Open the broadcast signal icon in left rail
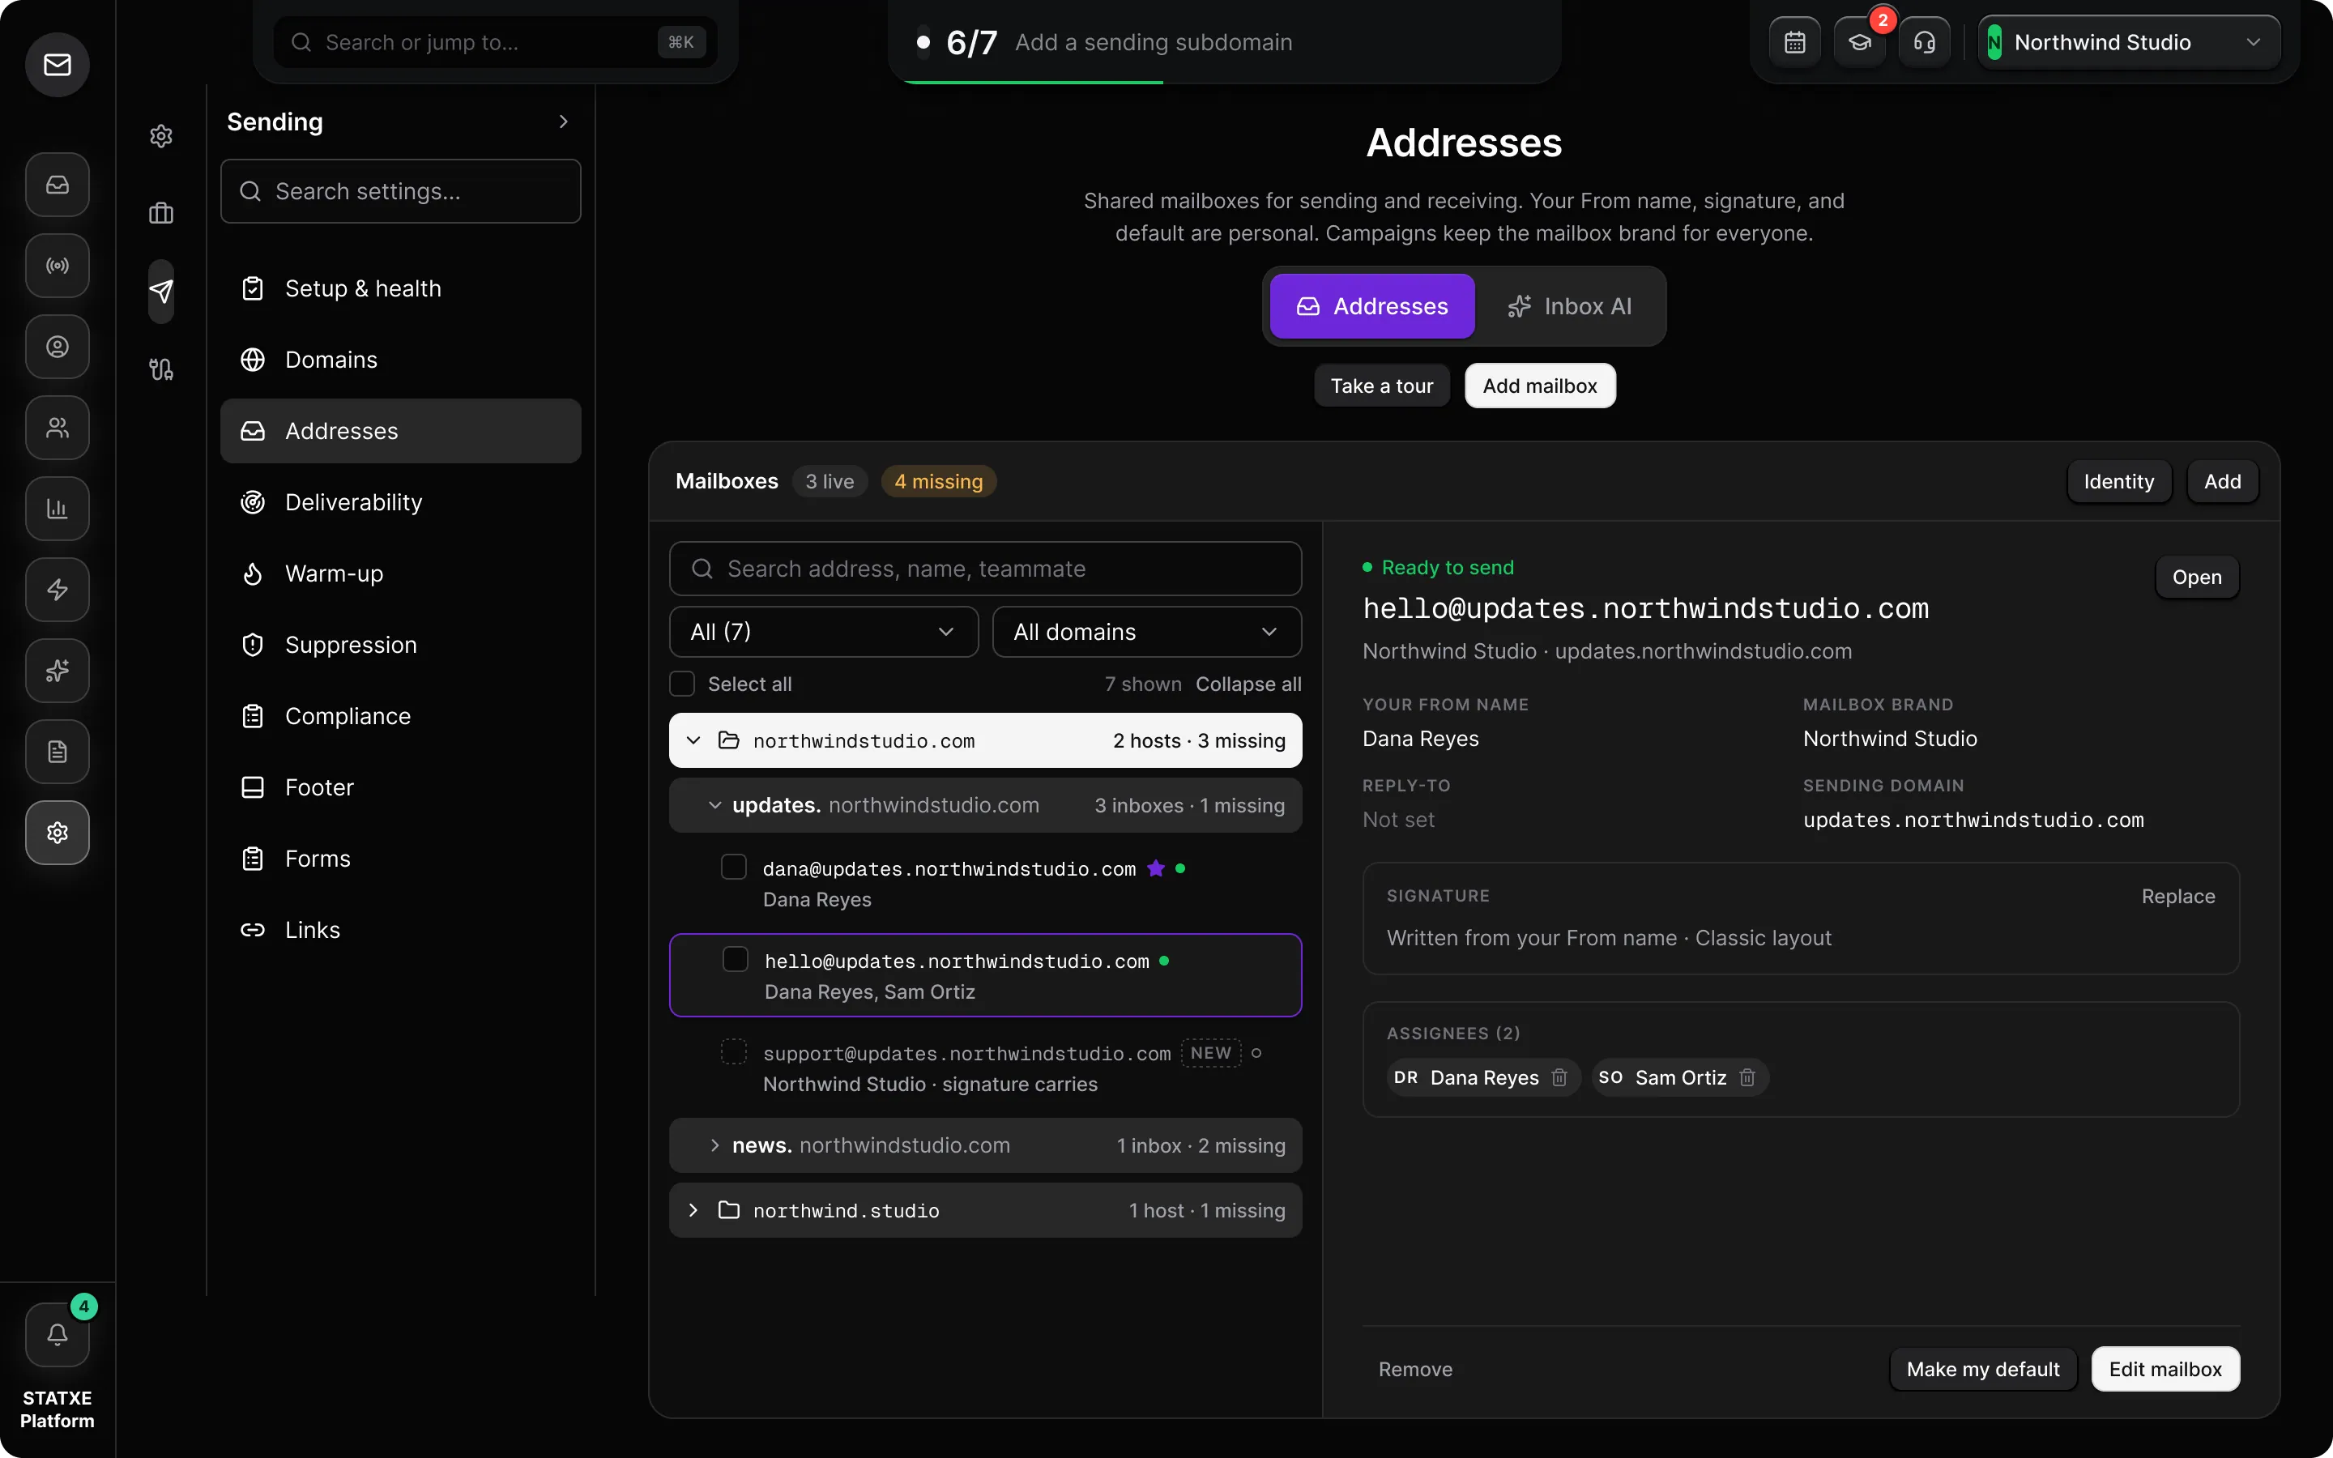 pyautogui.click(x=58, y=265)
